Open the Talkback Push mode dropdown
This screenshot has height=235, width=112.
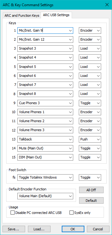tap(90, 139)
